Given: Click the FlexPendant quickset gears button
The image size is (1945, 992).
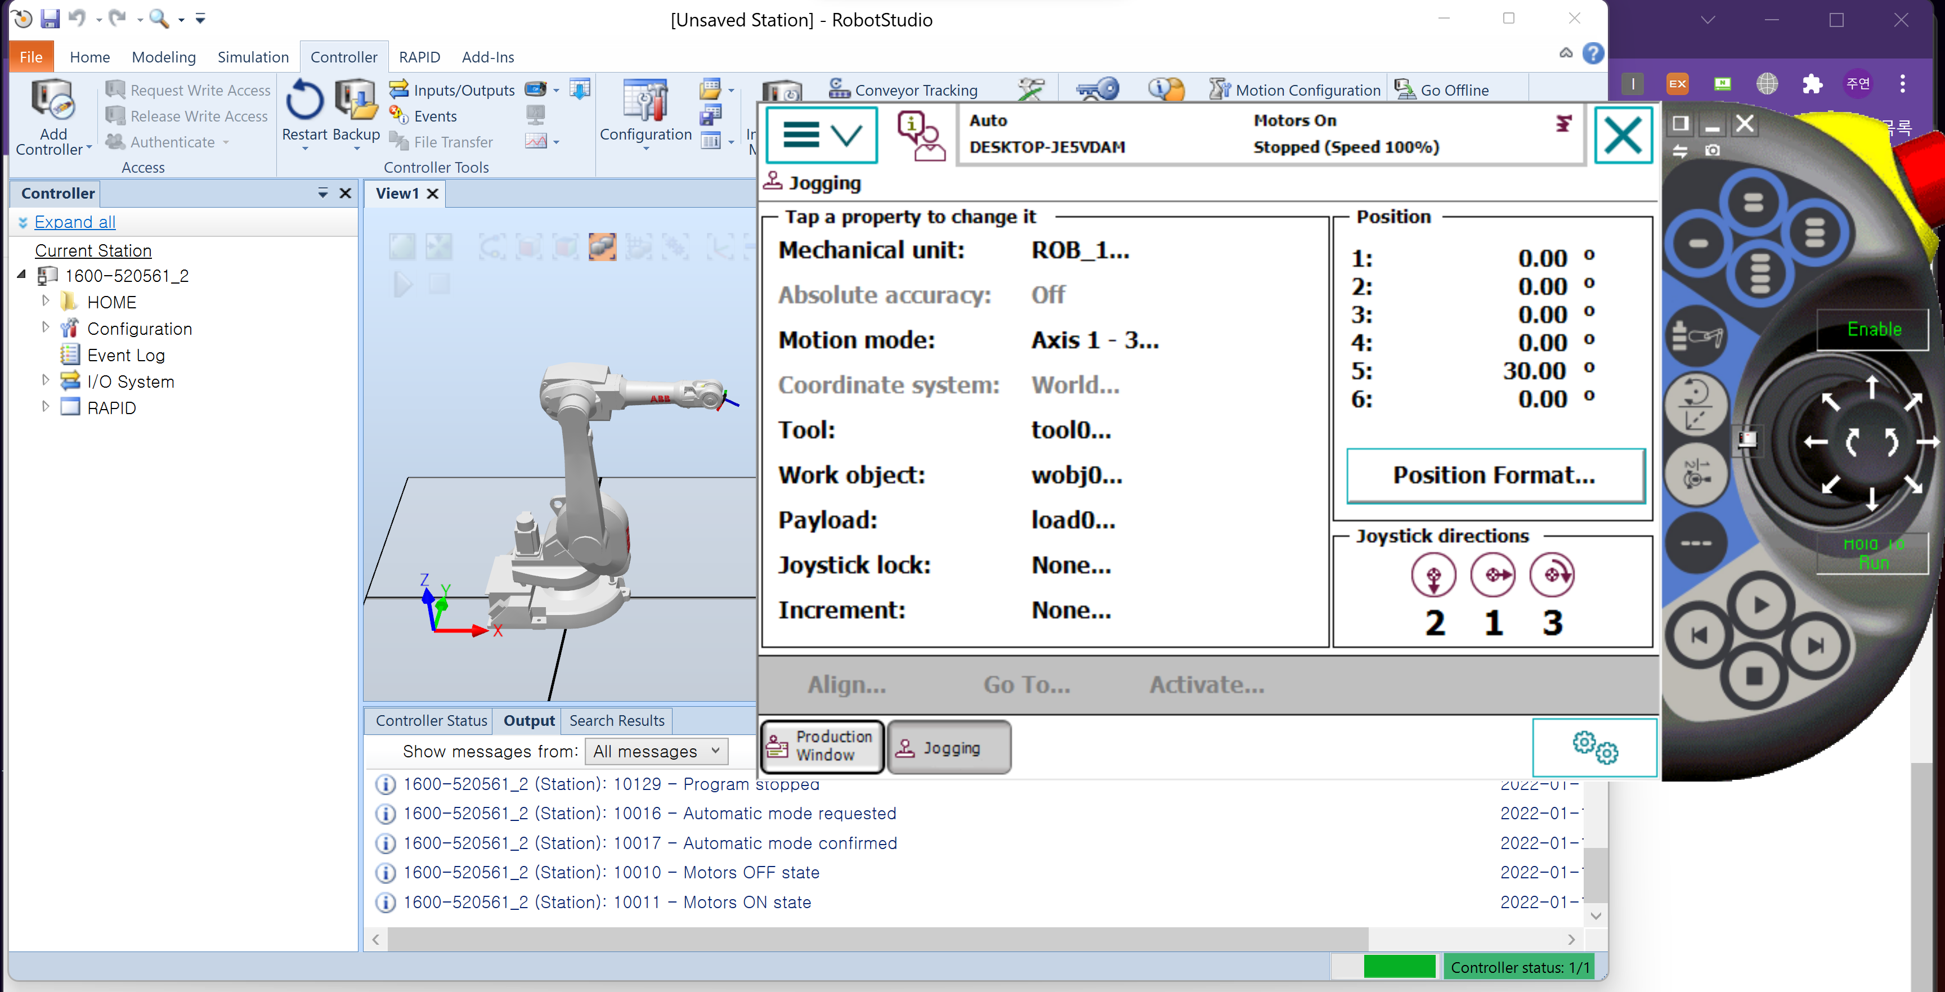Looking at the screenshot, I should tap(1594, 747).
